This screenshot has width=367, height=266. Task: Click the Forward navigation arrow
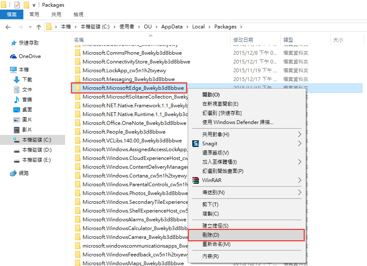[20, 27]
